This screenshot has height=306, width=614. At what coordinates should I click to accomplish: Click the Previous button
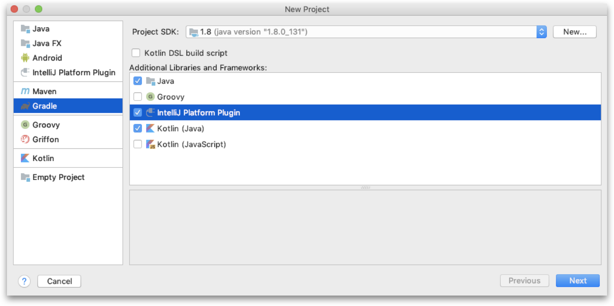524,281
